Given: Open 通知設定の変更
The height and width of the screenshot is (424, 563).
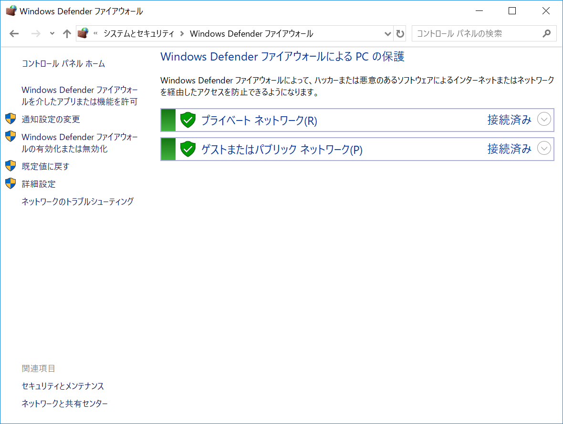Looking at the screenshot, I should pos(51,119).
